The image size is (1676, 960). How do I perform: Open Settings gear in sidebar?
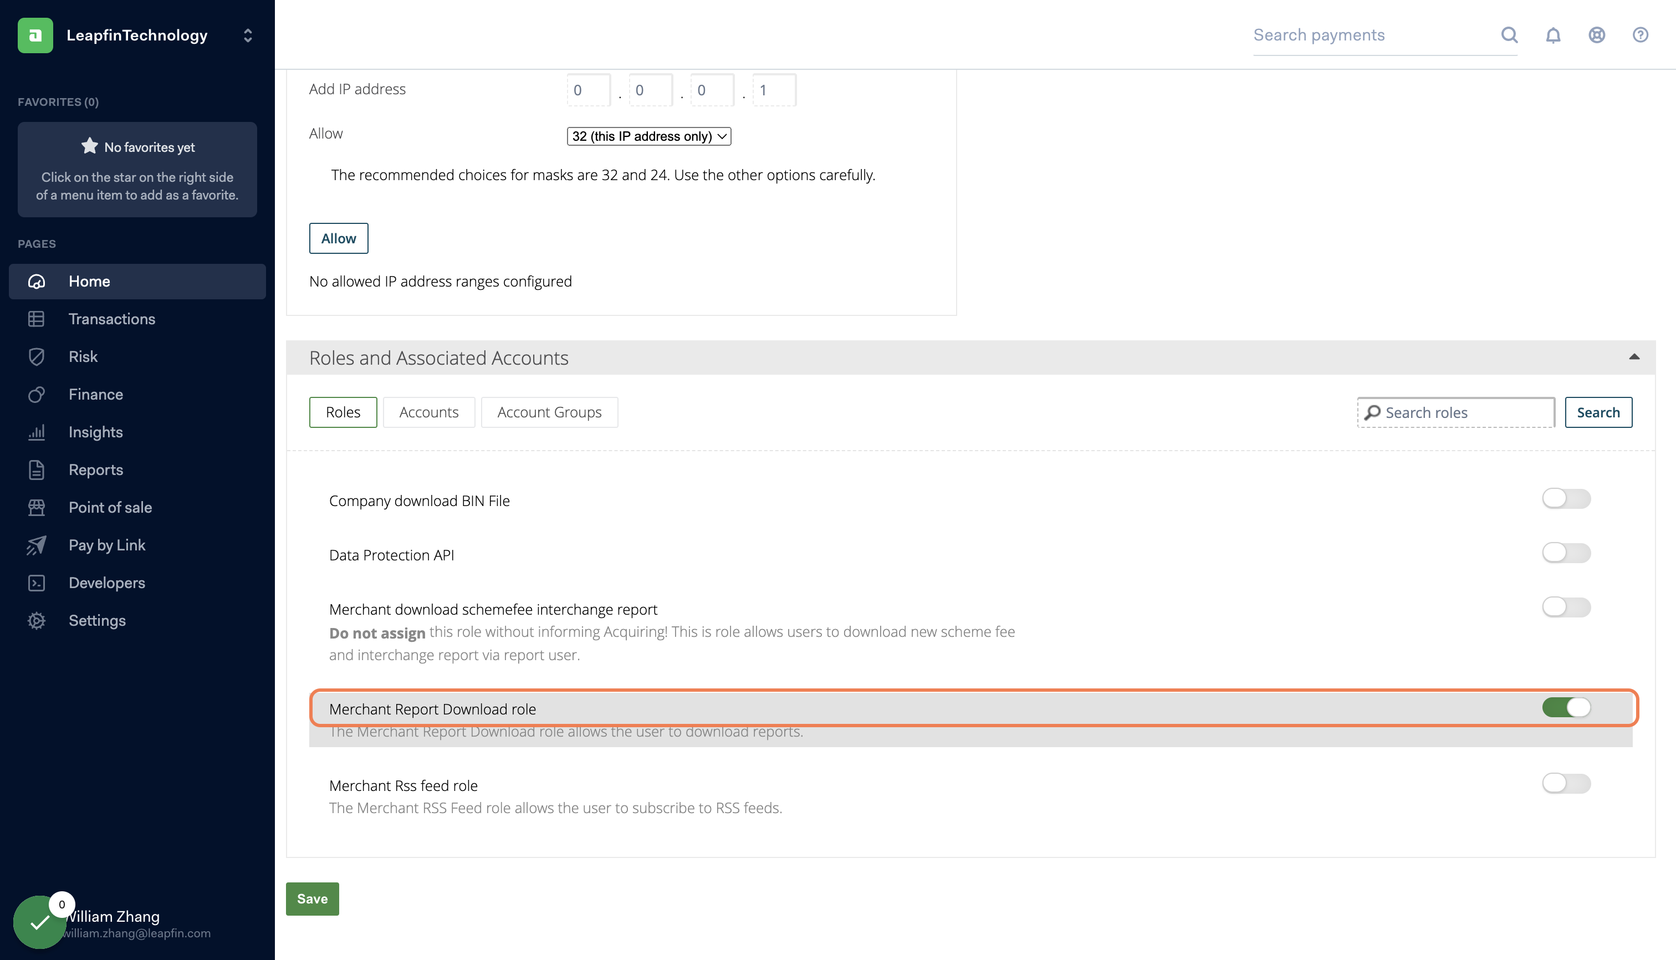click(37, 620)
